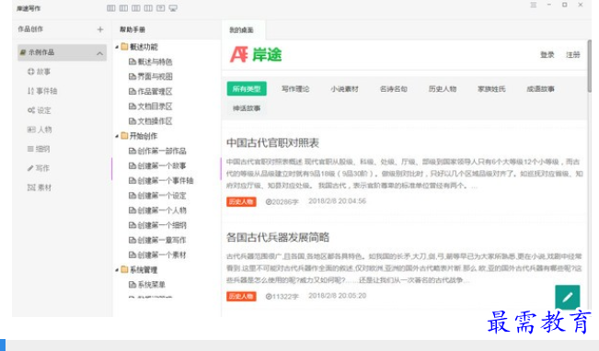This screenshot has height=351, width=599.
Task: Click 历史人物 tag under 中国古代官职对照表
Action: pyautogui.click(x=241, y=201)
